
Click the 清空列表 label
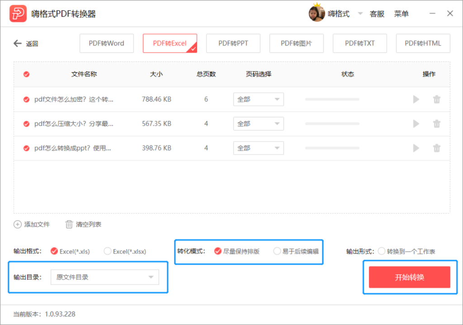[89, 224]
